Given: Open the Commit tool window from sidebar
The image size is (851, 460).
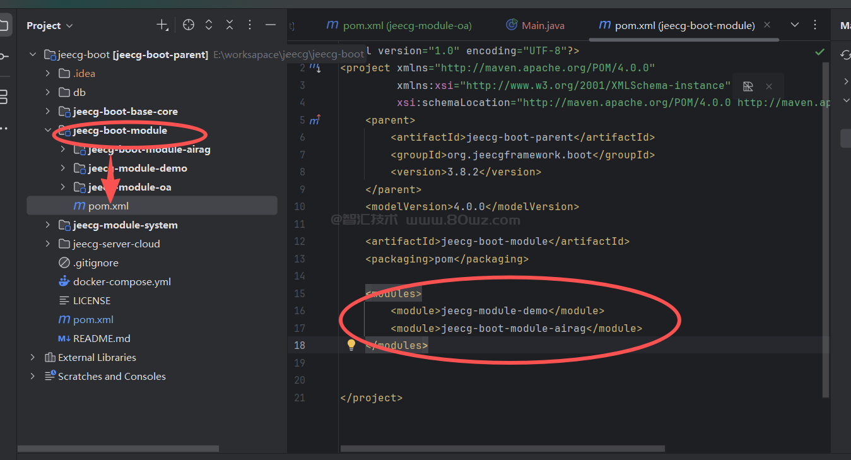Looking at the screenshot, I should 4,57.
